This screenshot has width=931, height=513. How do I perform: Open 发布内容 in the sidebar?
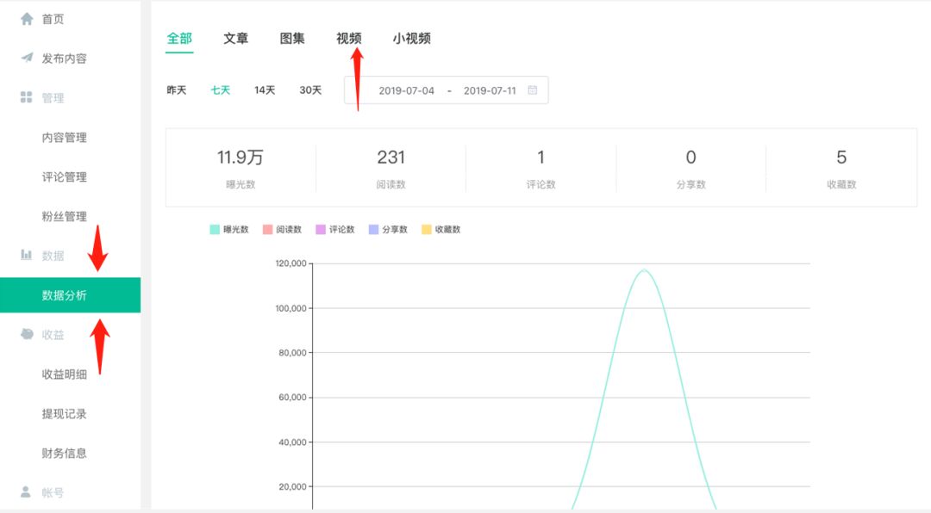tap(64, 59)
